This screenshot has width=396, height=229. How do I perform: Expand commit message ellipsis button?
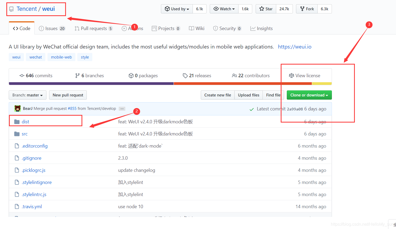coord(122,109)
